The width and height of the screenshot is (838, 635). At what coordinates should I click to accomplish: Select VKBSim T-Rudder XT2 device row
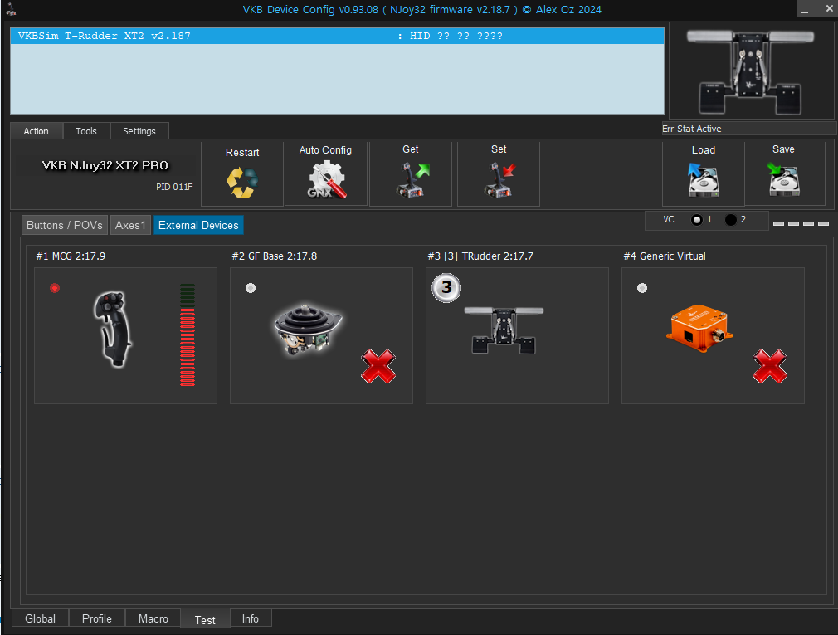pos(337,36)
